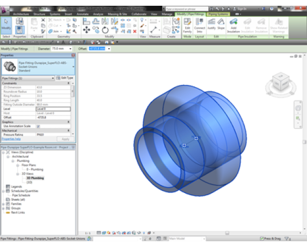Click the Save icon in quick access toolbar

(x=9, y=42)
